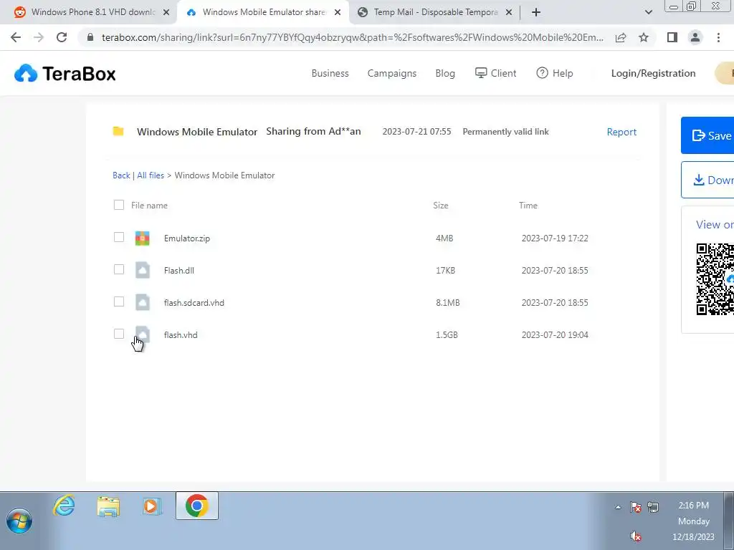Open the Chrome profile avatar

[x=695, y=37]
